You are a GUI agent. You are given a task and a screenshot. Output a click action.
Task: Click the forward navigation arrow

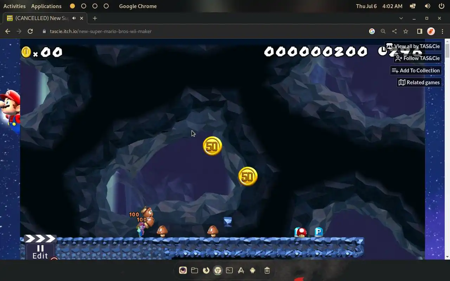(x=19, y=31)
